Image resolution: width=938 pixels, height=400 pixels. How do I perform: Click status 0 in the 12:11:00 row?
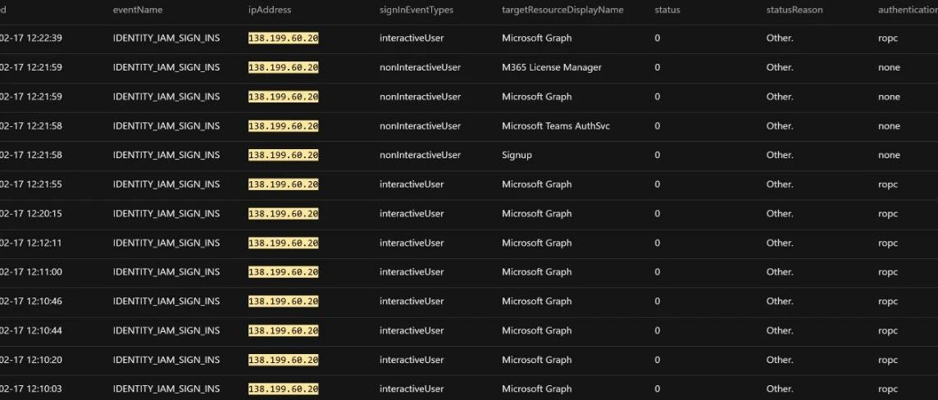coord(658,272)
